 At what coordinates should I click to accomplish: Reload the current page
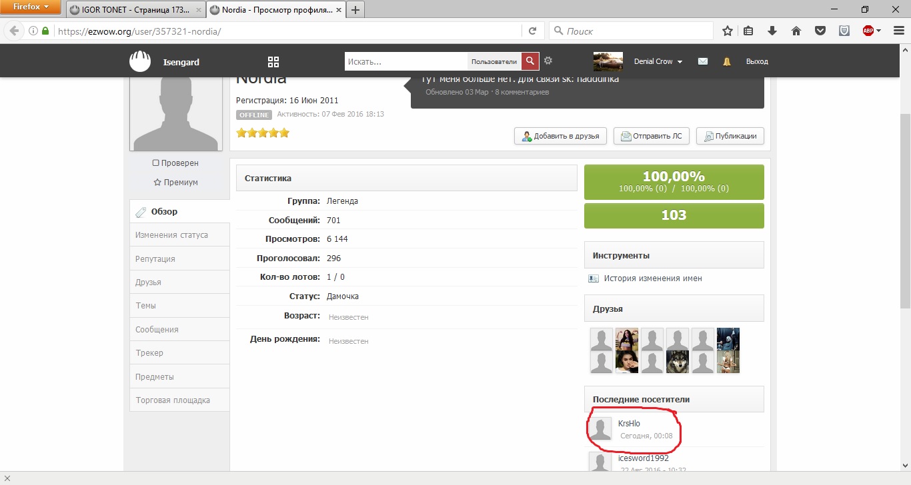(x=532, y=31)
